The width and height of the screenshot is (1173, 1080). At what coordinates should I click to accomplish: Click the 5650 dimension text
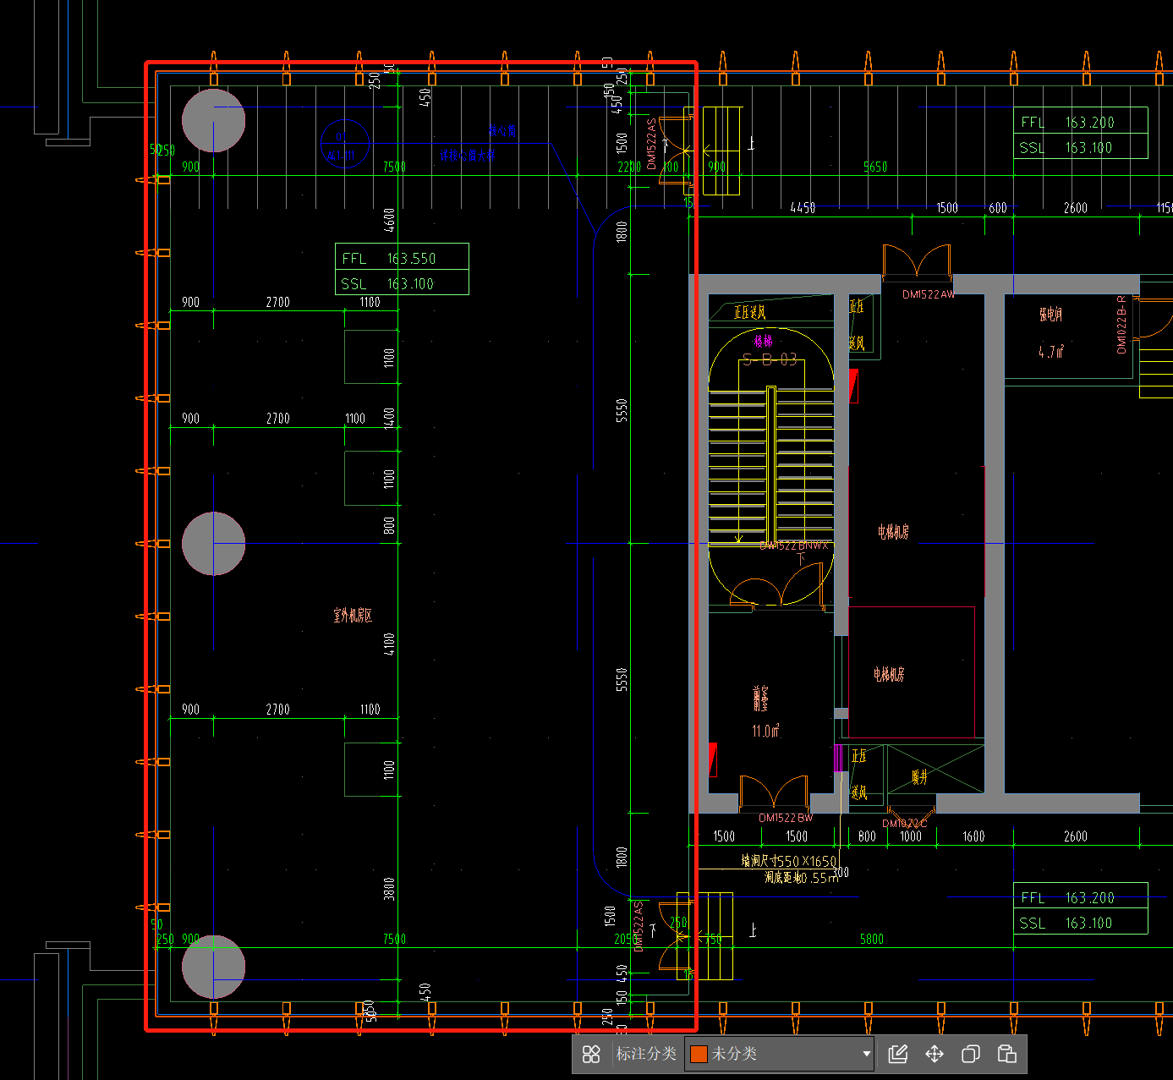click(875, 167)
